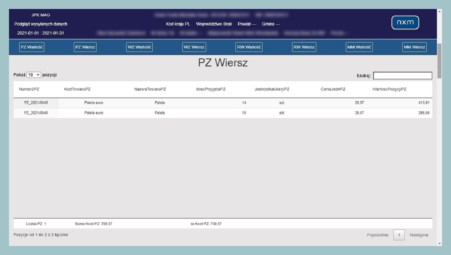Image resolution: width=451 pixels, height=255 pixels.
Task: Click the scroll-down arrow of page scrollbar
Action: click(440, 244)
